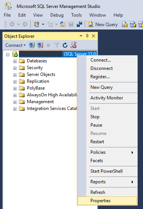143x209 pixels.
Task: Click the Stop square icon in Object Explorer
Action: pos(48,45)
